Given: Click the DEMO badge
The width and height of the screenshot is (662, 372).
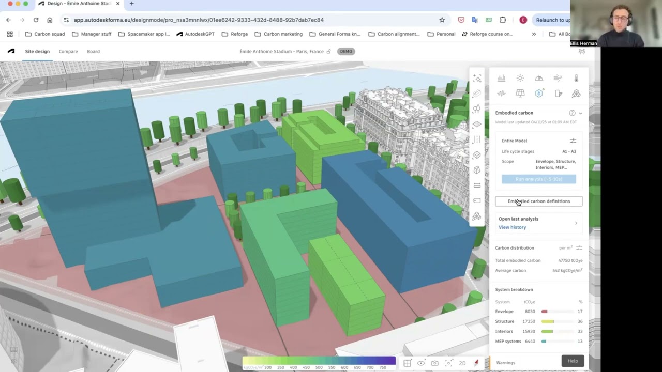Looking at the screenshot, I should (346, 51).
